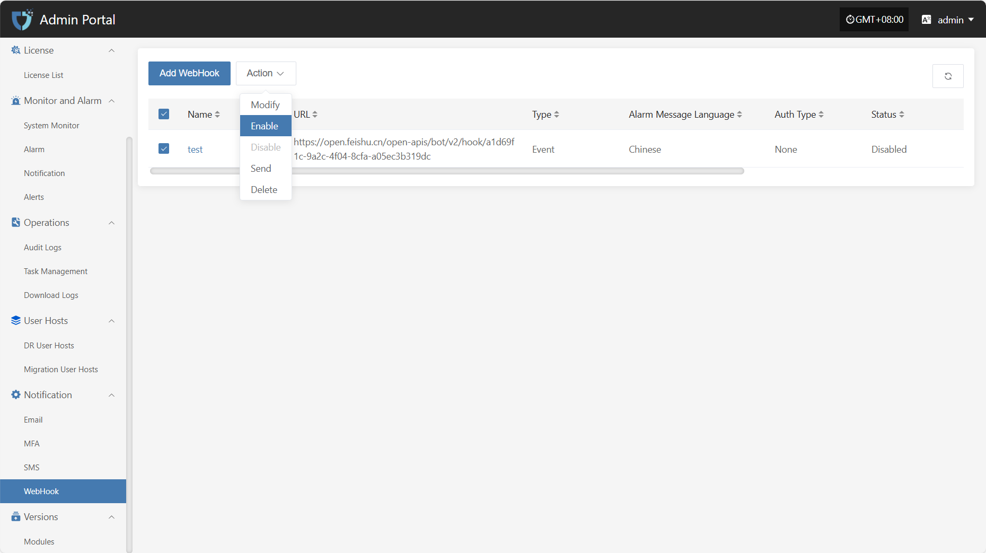Collapse the Notification section chevron

(111, 395)
